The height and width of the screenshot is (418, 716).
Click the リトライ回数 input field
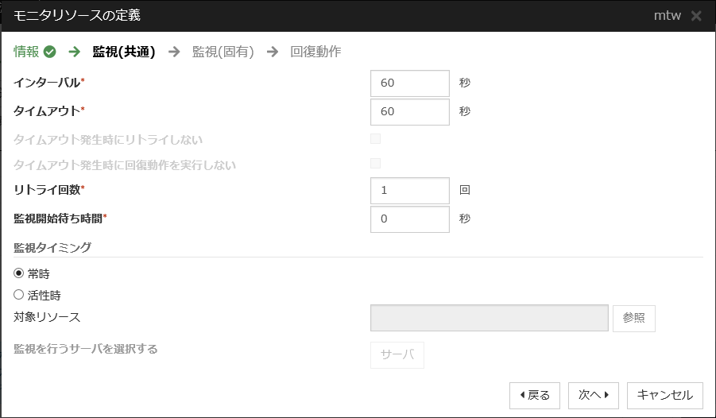click(x=410, y=191)
